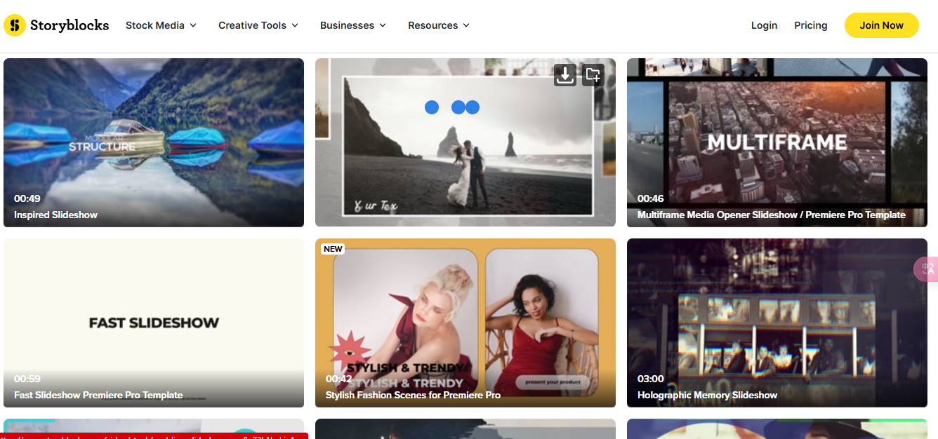The height and width of the screenshot is (439, 938).
Task: Expand the Businesses dropdown chevron
Action: click(x=383, y=25)
